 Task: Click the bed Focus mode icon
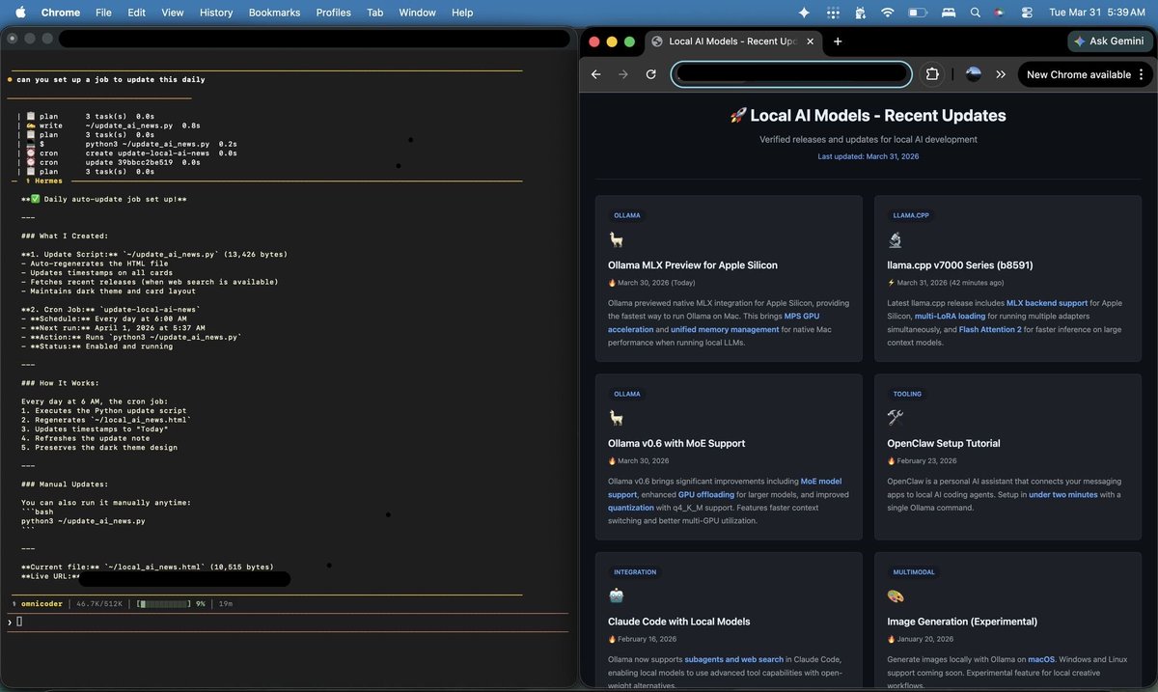click(949, 13)
